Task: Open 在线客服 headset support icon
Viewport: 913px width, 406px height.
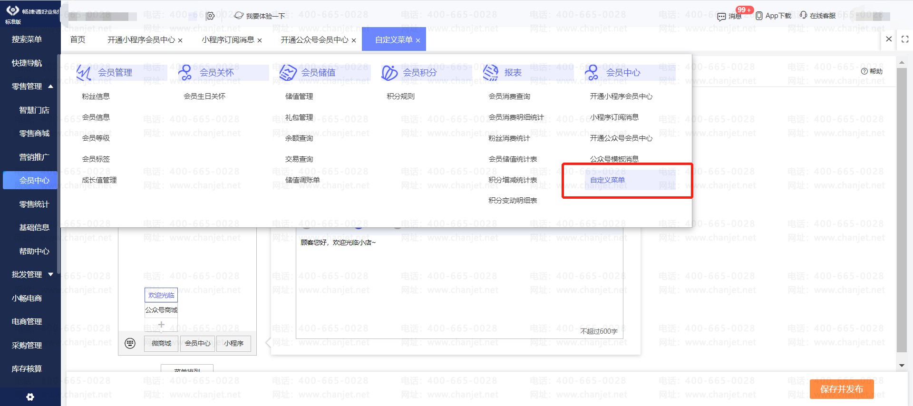Action: click(803, 15)
